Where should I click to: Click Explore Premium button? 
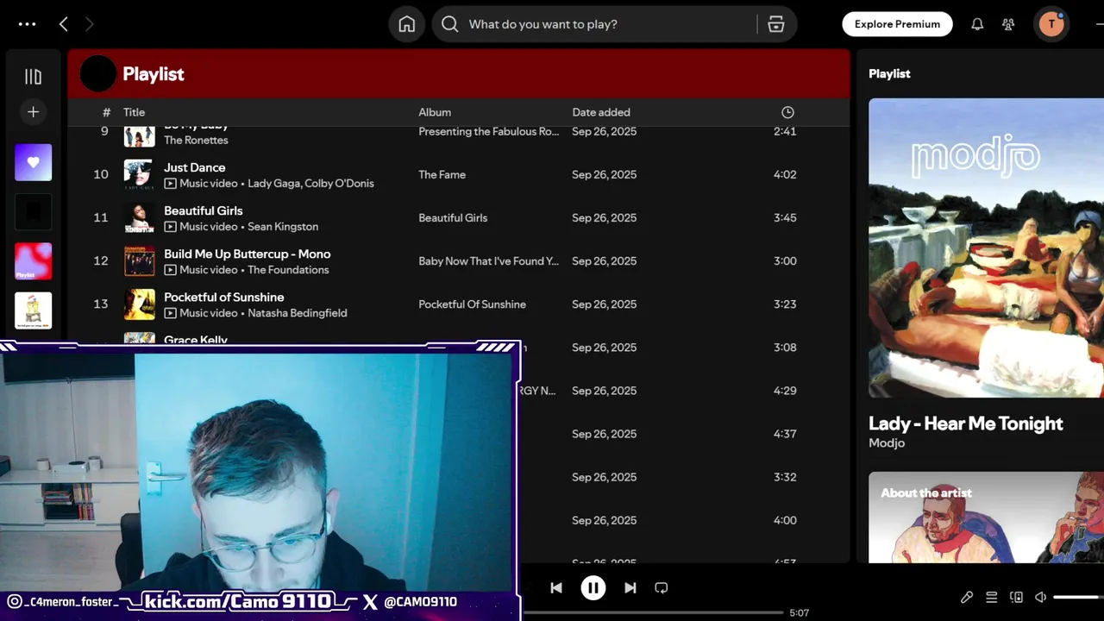click(897, 24)
